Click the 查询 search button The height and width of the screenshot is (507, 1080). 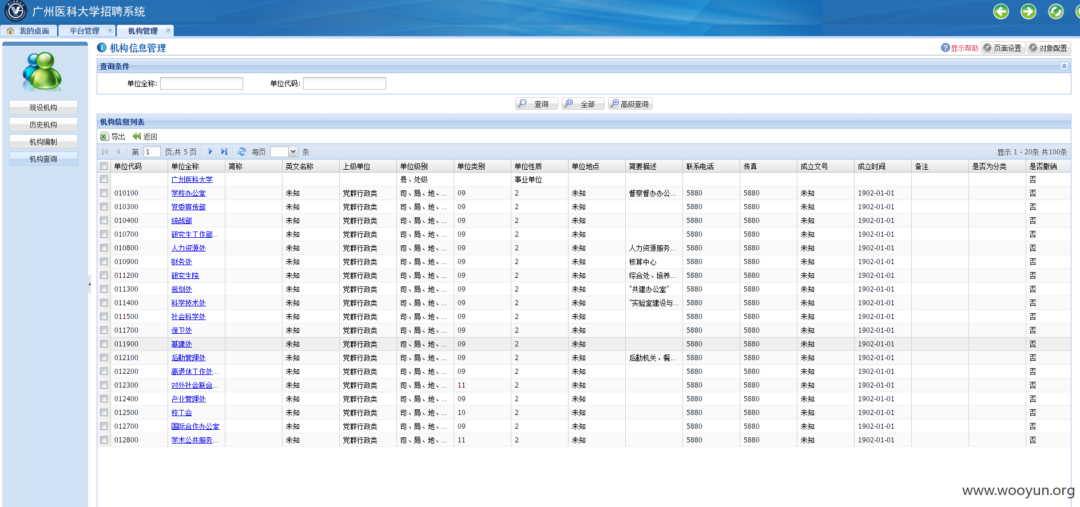click(x=537, y=103)
